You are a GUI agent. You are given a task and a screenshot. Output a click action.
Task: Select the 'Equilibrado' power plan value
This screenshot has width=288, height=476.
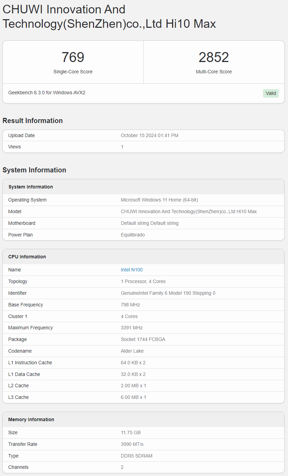pyautogui.click(x=133, y=235)
